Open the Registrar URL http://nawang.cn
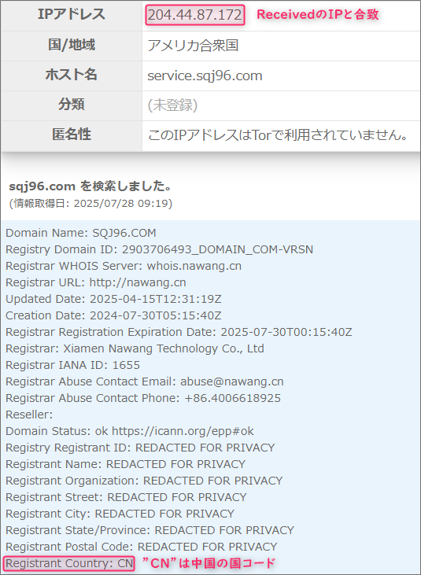Screen dimensions: 421x575 [x=138, y=282]
